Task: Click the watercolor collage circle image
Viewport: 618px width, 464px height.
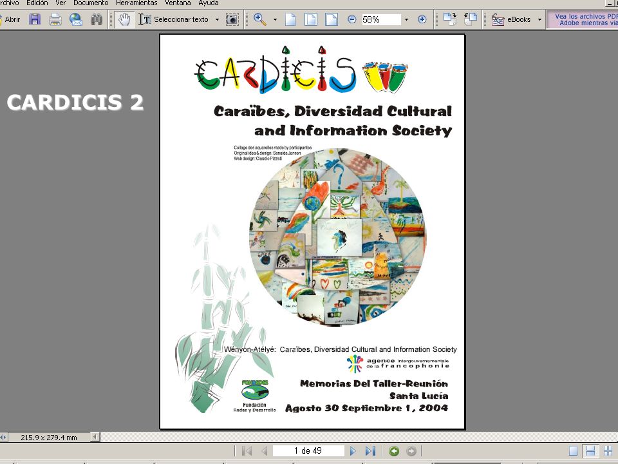Action: pos(338,237)
